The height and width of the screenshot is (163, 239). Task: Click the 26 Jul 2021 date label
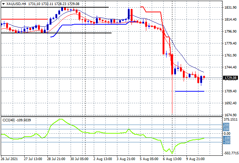click(x=10, y=159)
